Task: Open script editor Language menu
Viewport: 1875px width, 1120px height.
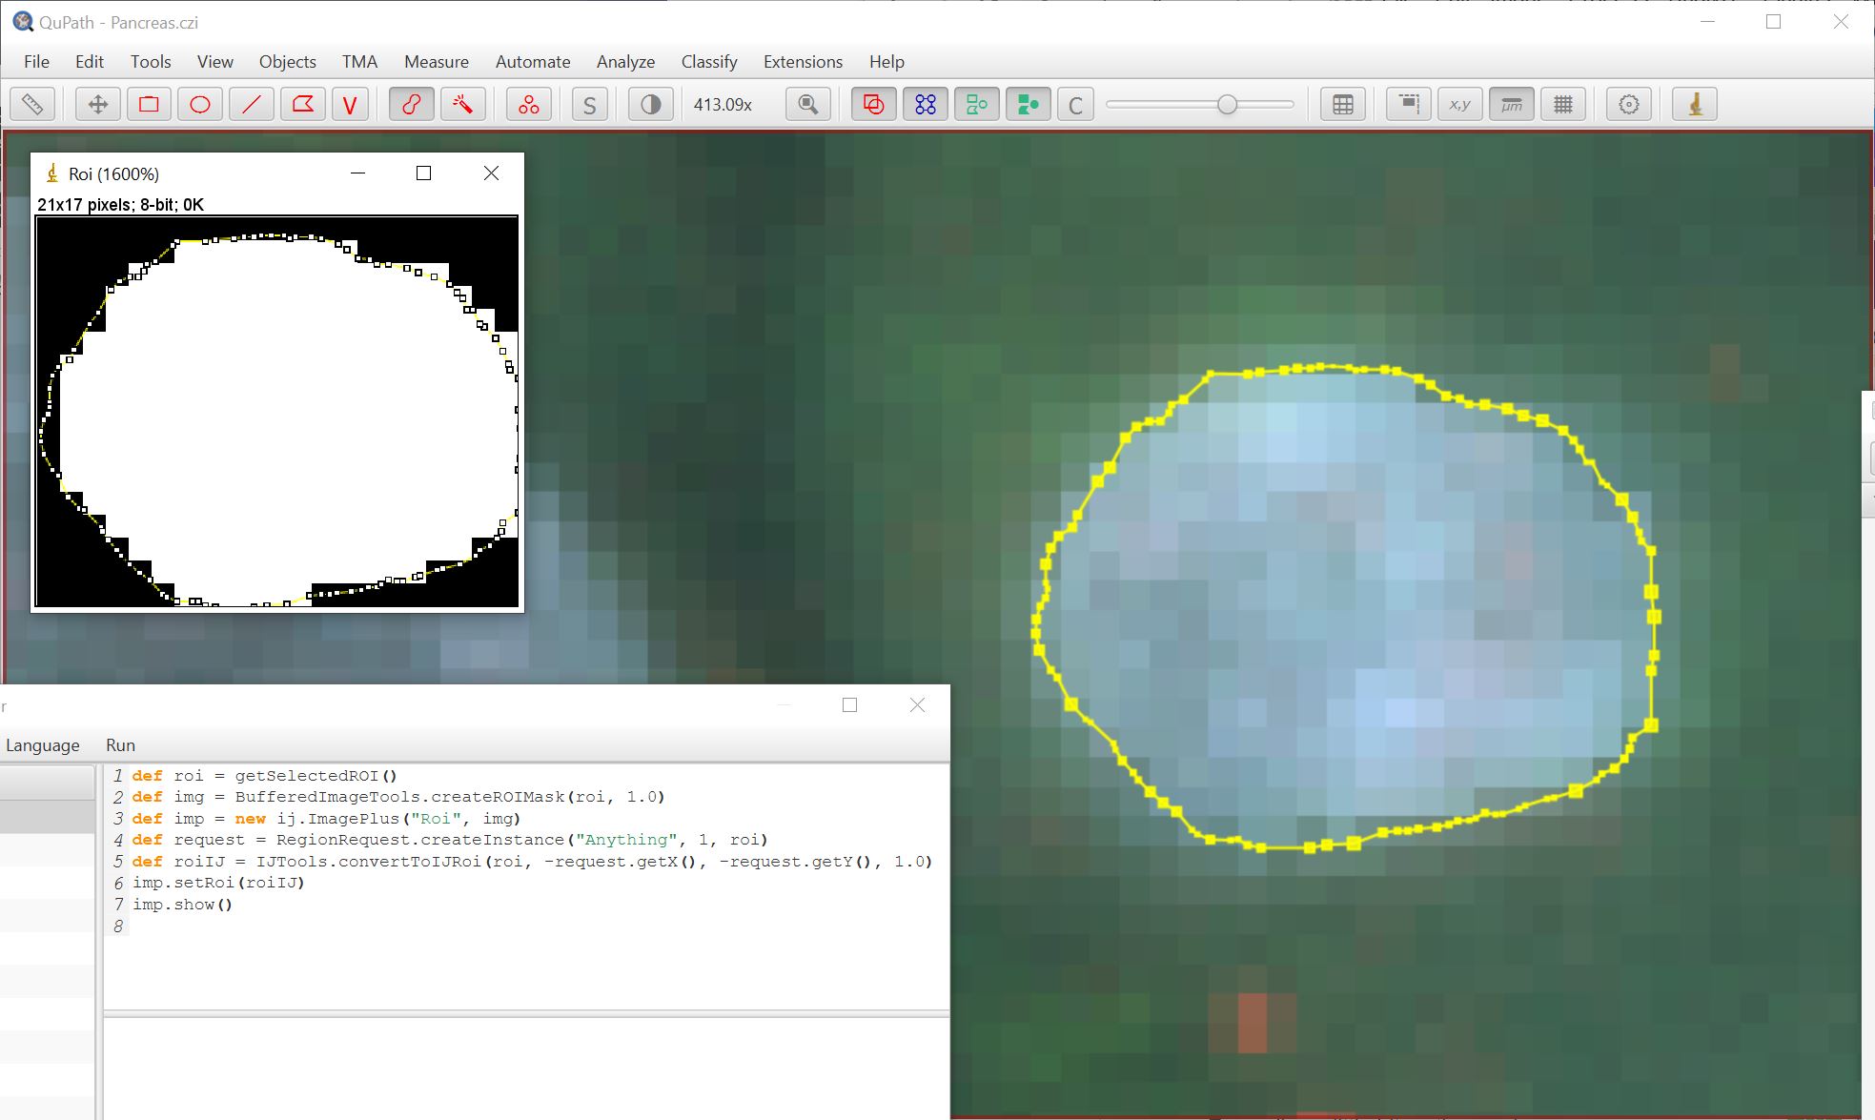Action: coord(43,745)
